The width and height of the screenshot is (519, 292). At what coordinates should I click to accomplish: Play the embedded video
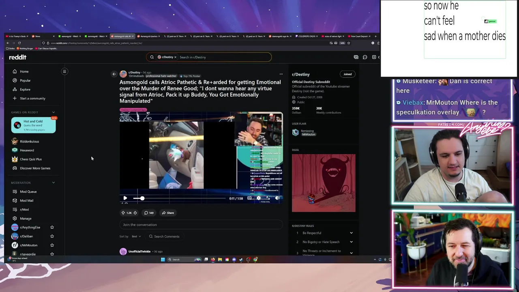point(125,198)
